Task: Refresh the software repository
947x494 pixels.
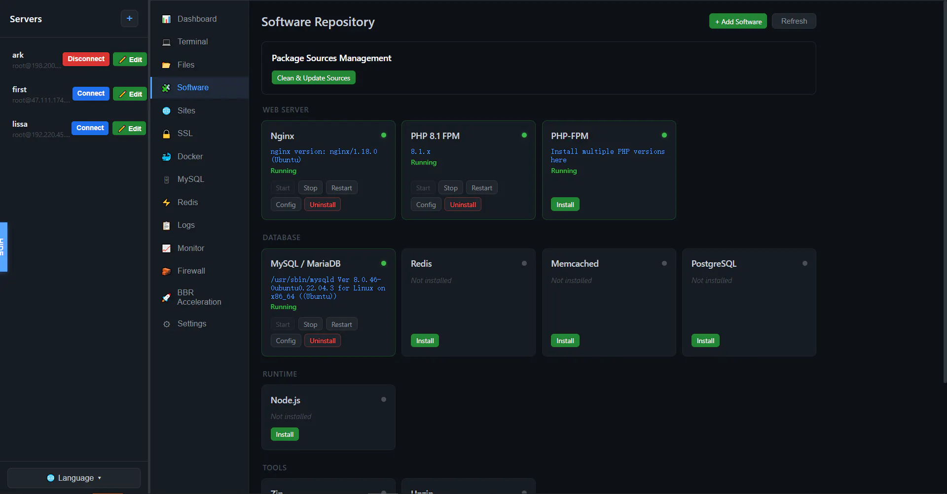Action: click(x=794, y=21)
